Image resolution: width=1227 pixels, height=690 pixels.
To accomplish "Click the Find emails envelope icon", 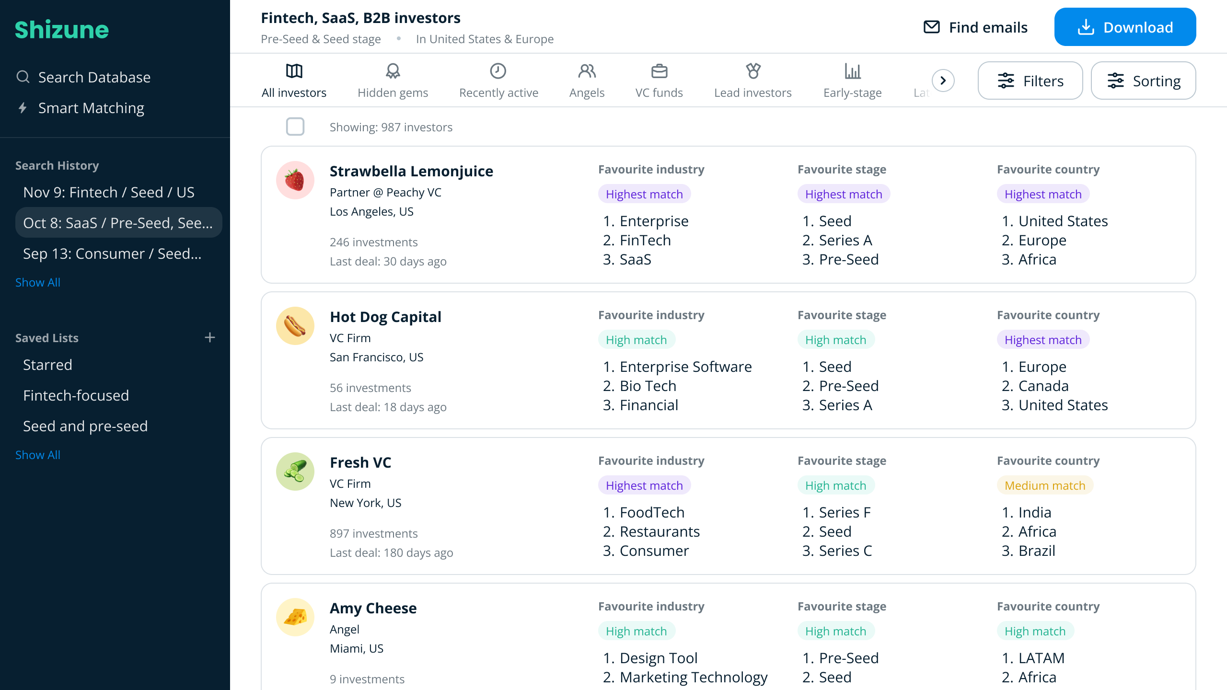I will pos(932,27).
